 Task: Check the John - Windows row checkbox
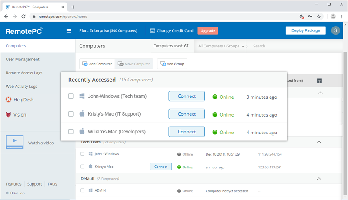(x=82, y=153)
